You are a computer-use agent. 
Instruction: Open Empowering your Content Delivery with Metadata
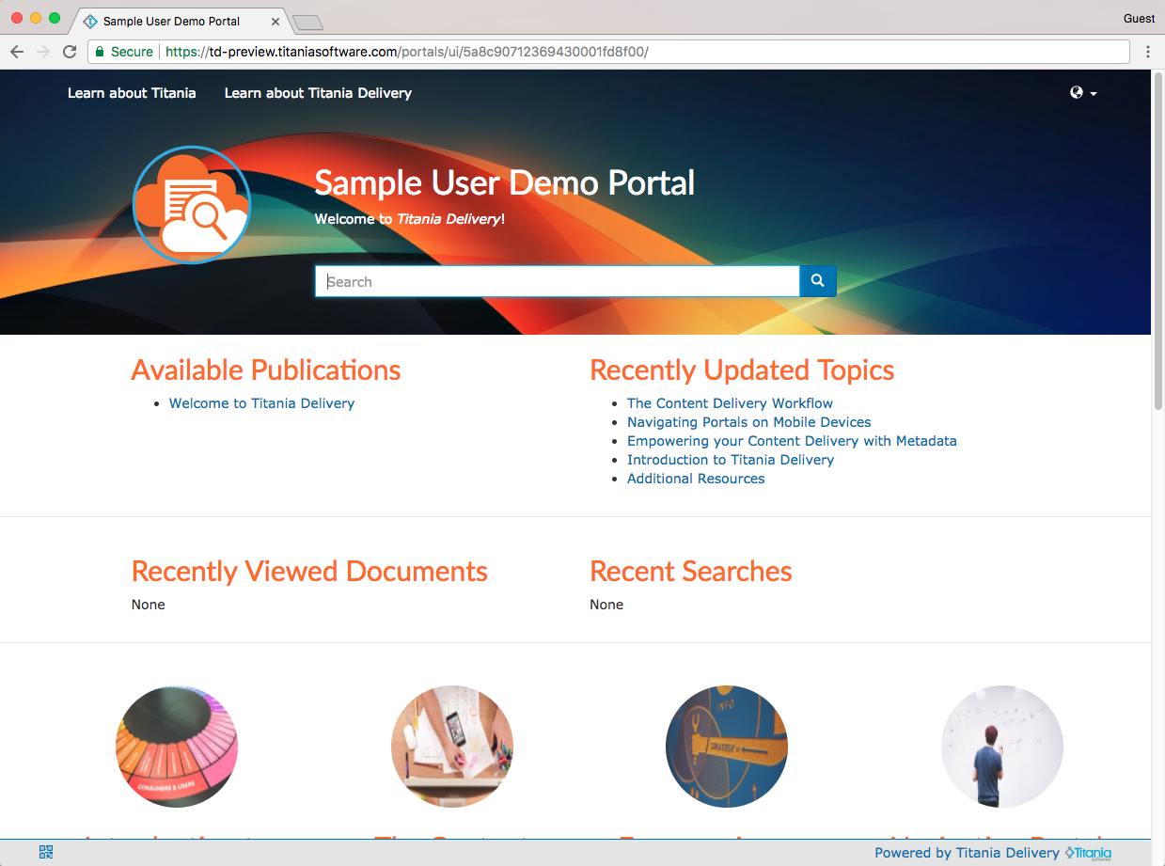792,441
